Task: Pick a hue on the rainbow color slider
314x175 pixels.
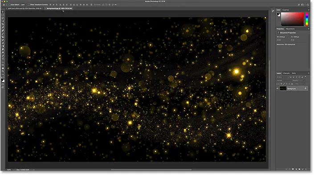Action: tap(307, 19)
